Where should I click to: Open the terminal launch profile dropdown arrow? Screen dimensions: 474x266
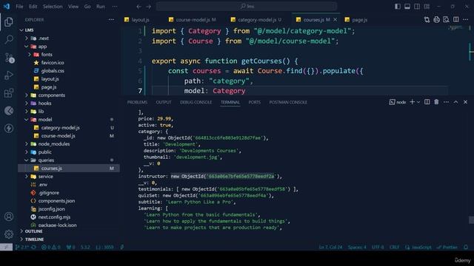pos(418,102)
